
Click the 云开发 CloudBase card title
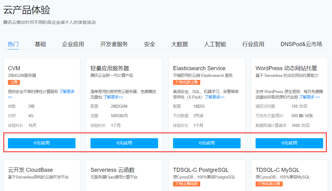pyautogui.click(x=30, y=170)
